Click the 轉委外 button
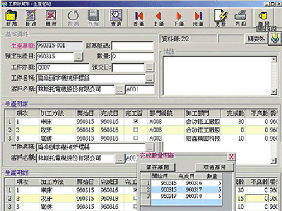The height and width of the screenshot is (211, 282). (256, 38)
